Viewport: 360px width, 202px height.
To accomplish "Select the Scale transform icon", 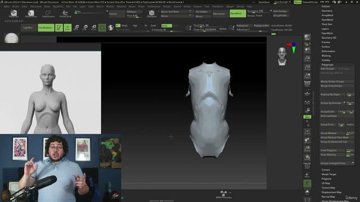I will 85,27.
